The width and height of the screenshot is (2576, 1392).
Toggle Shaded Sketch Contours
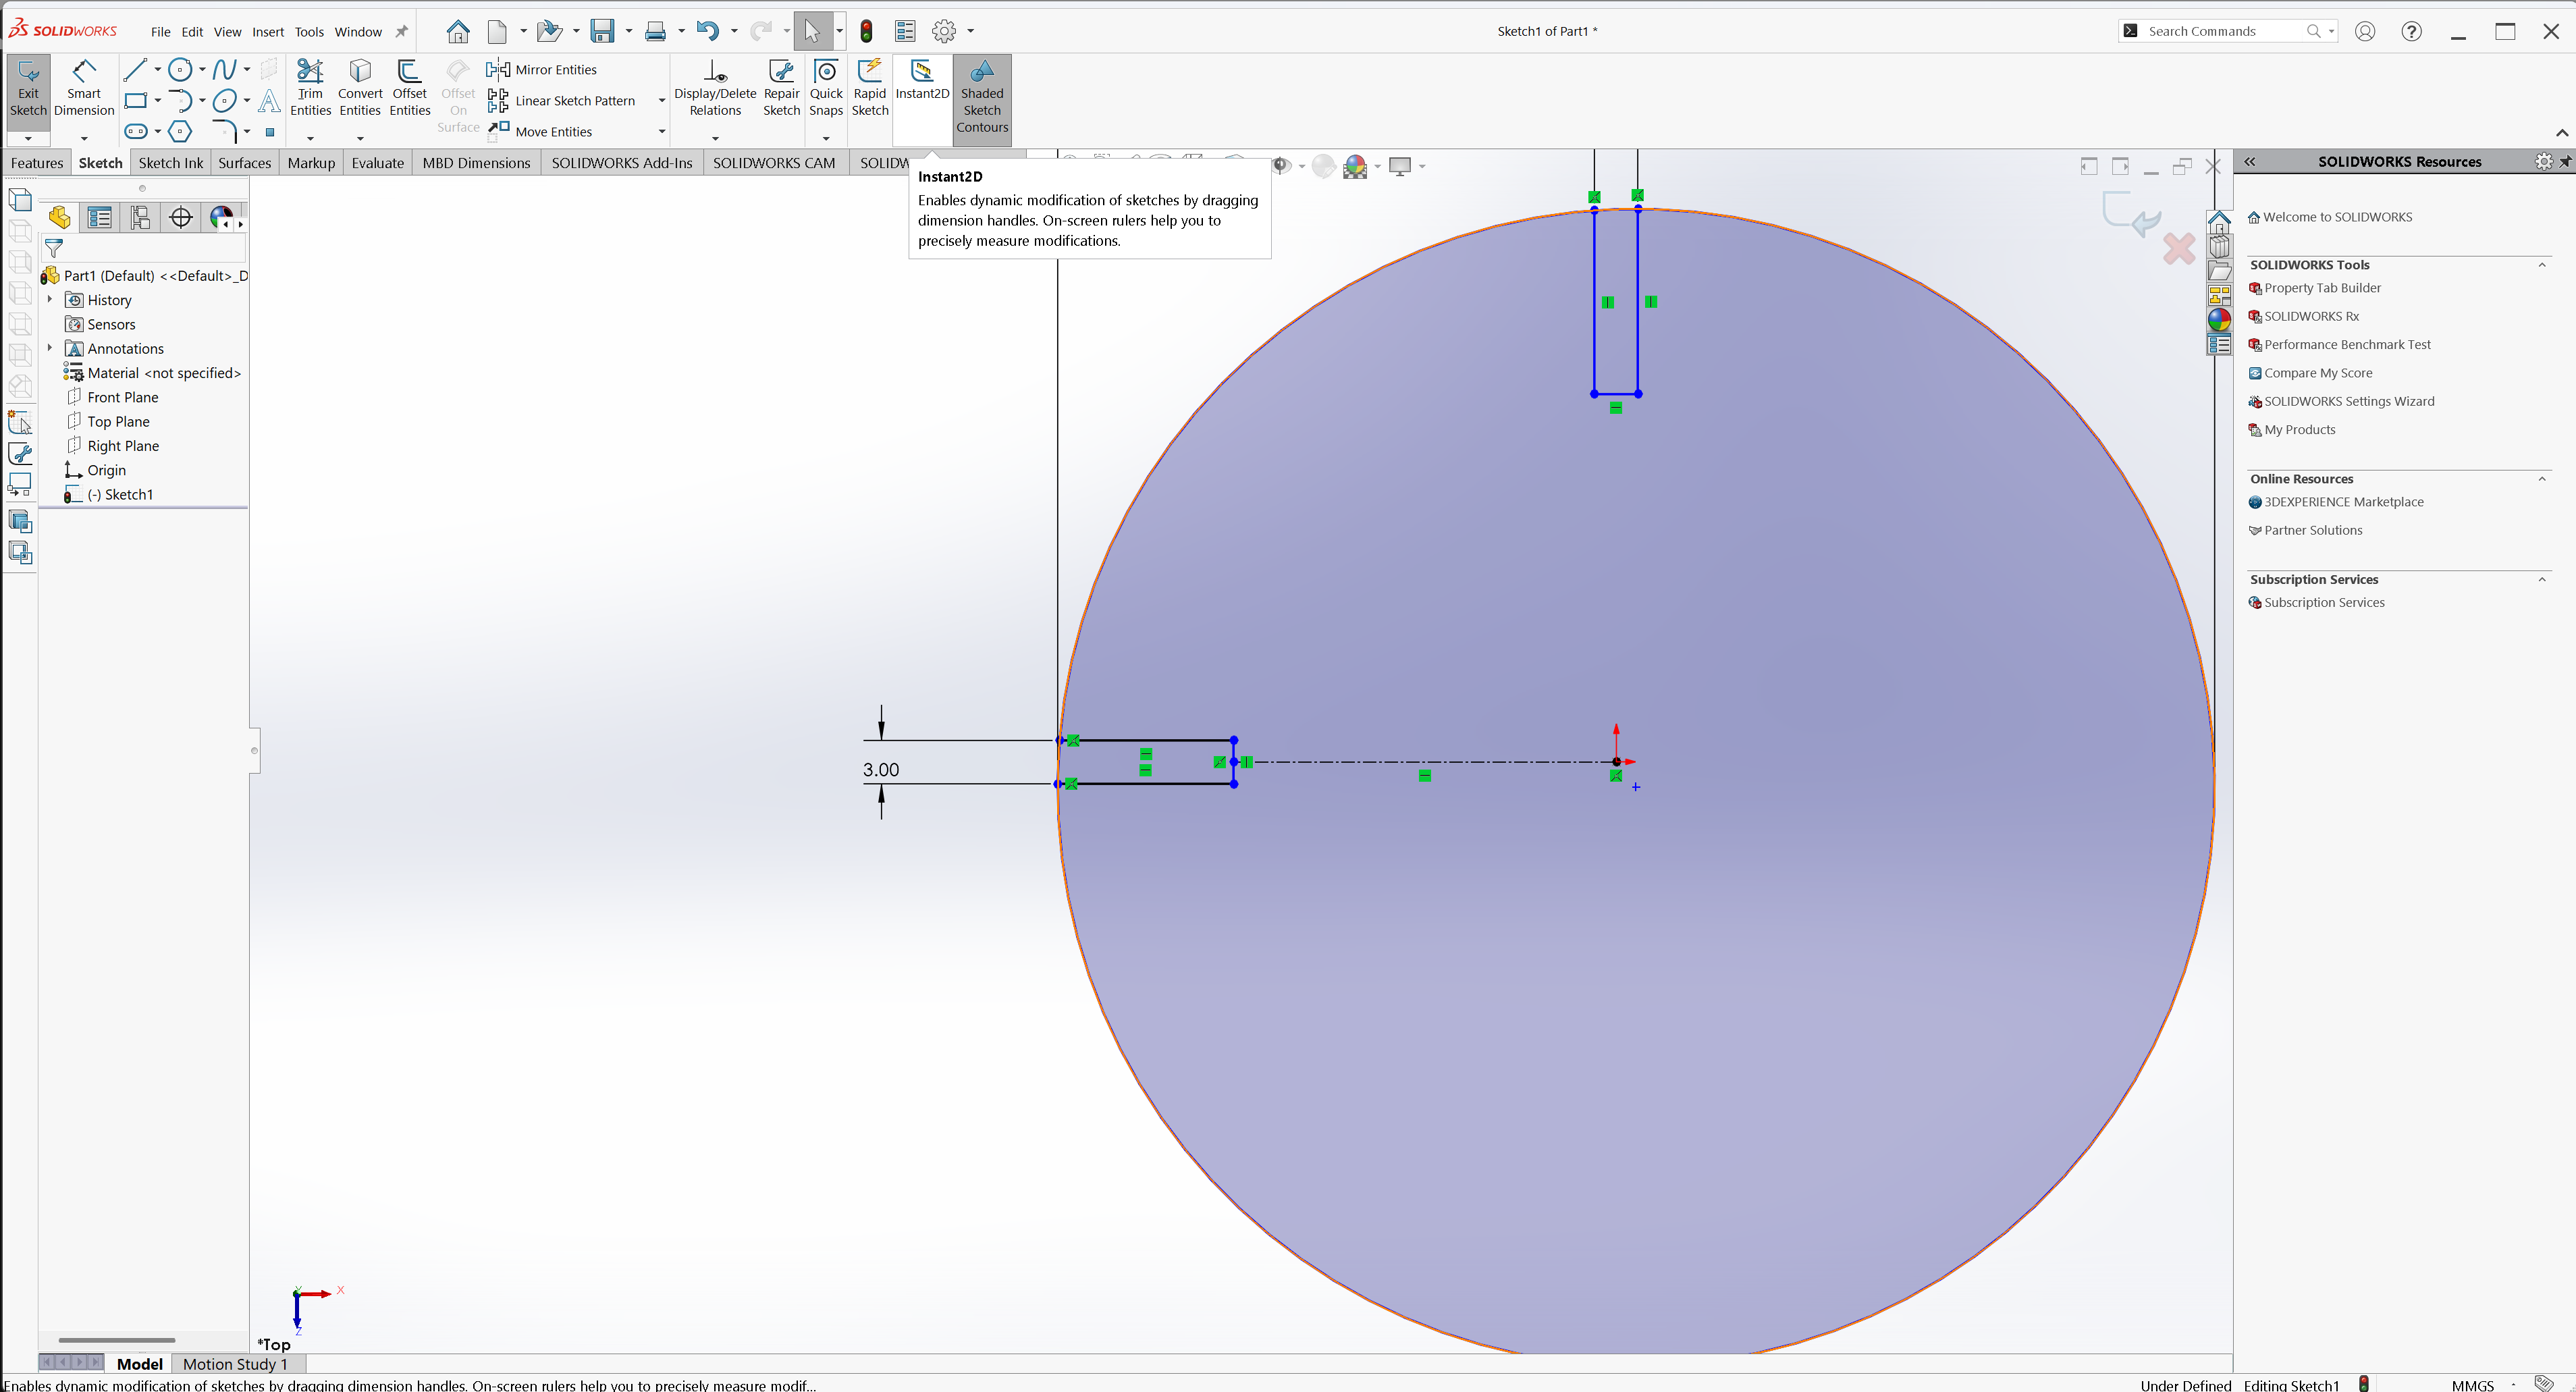point(981,95)
